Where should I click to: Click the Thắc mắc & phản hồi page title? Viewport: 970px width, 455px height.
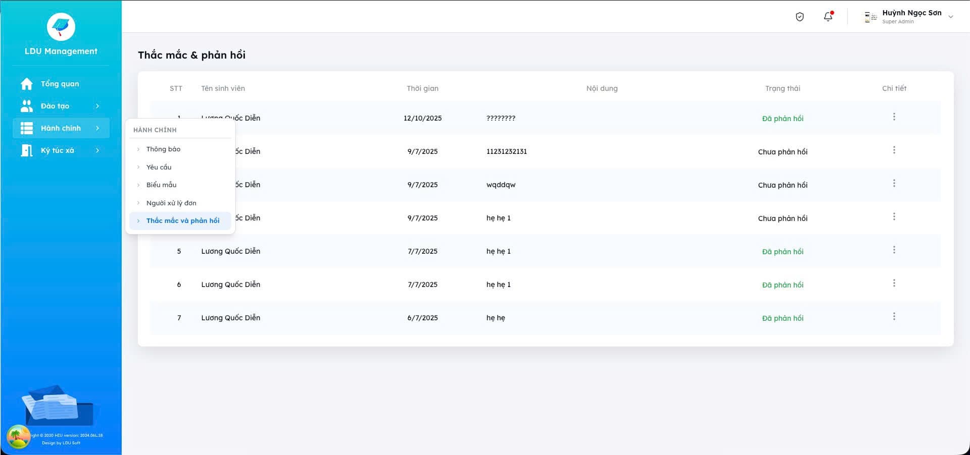pos(191,55)
